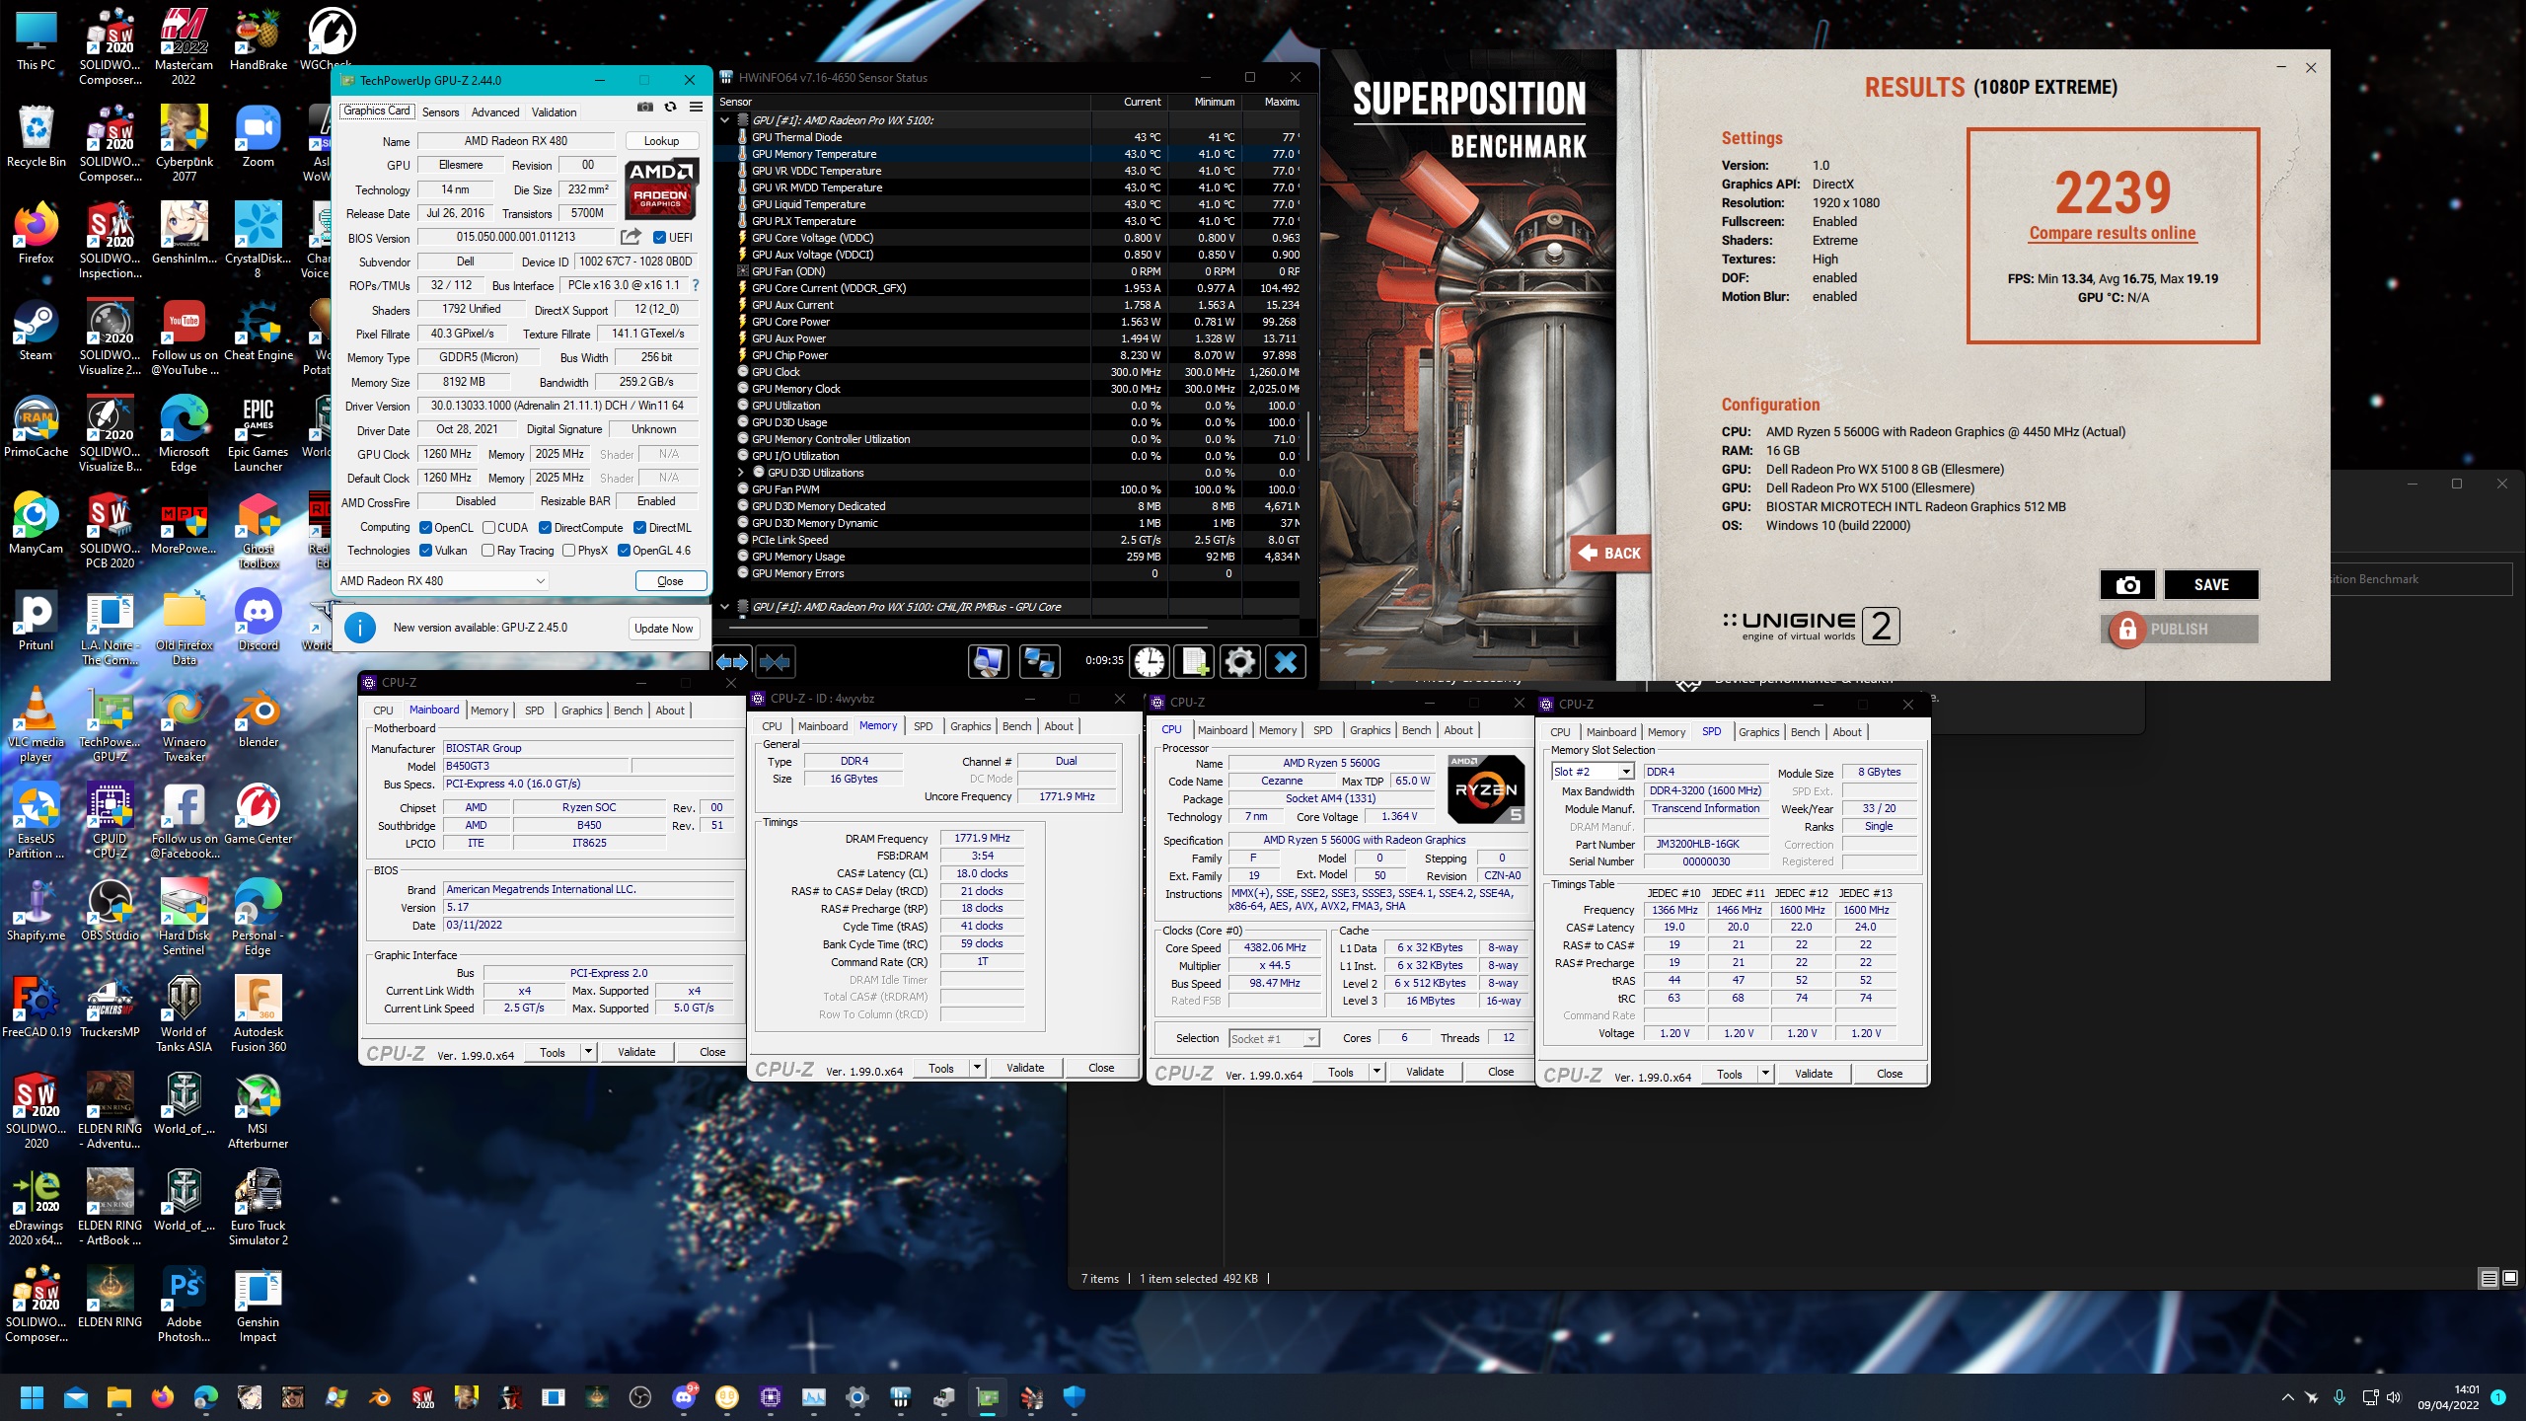
Task: Click the HWiNFO sensor list vertical scrollbar
Action: [x=1308, y=436]
